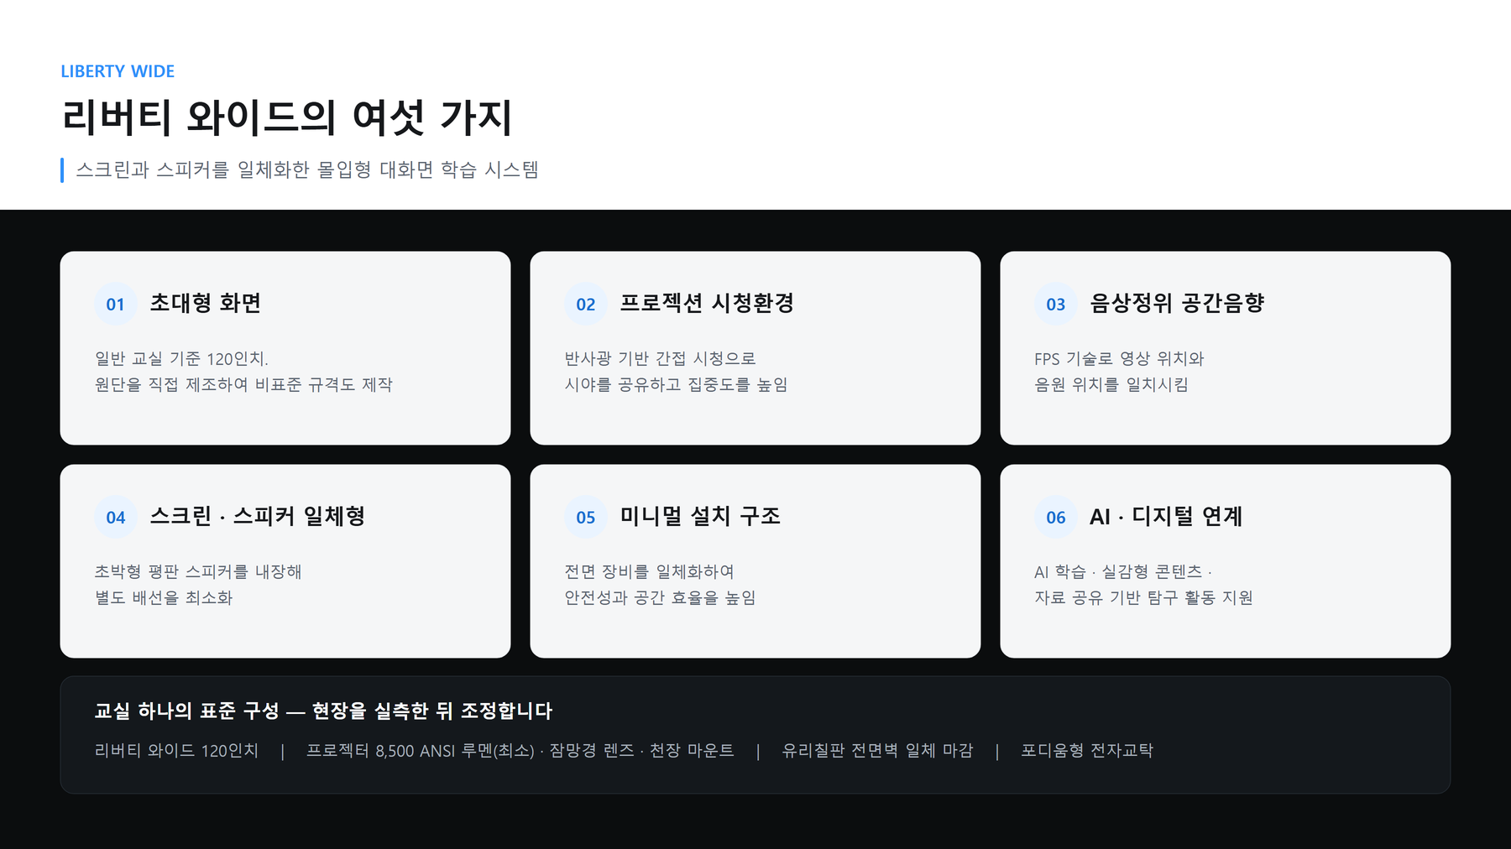Click the footer item 포디움형 전자교탁
The image size is (1511, 849).
1087,750
